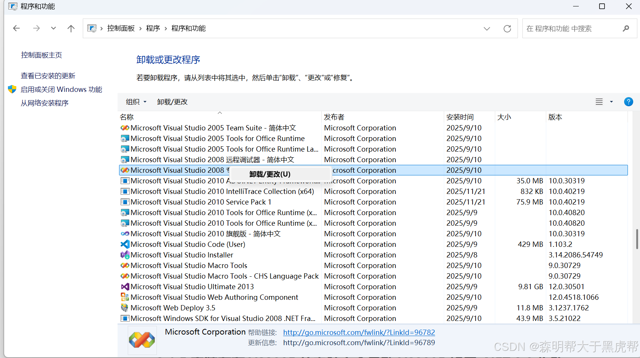
Task: Select Microsoft Visual Studio Code (User) entry
Action: click(x=188, y=244)
